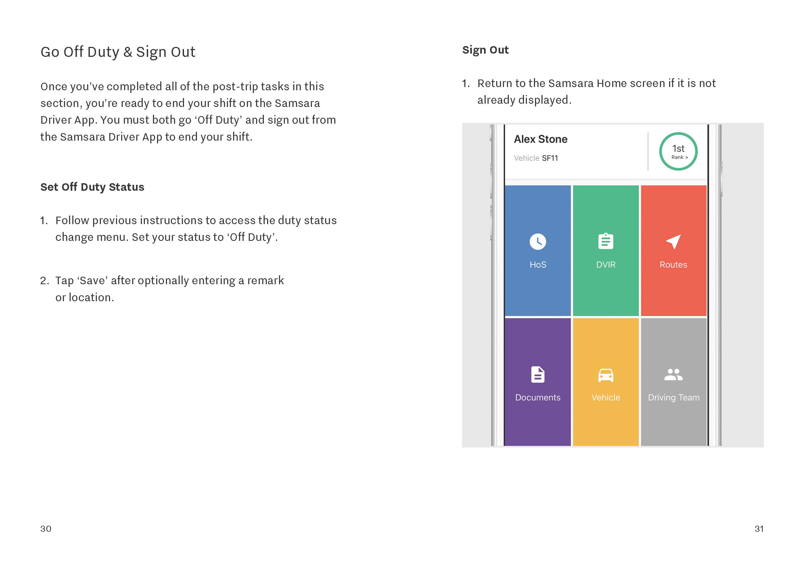
Task: Tap the Driving Team people icon
Action: (673, 374)
